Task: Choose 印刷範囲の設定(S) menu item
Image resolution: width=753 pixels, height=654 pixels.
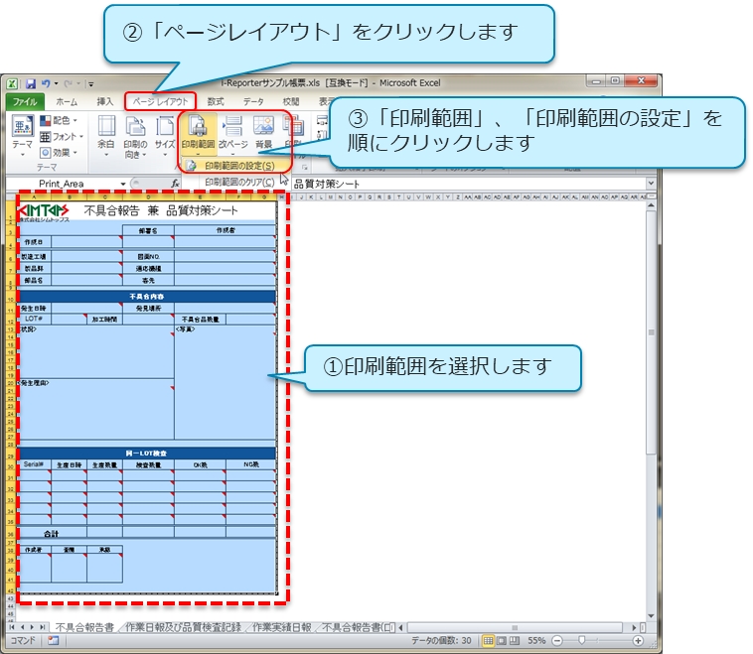Action: click(x=235, y=166)
